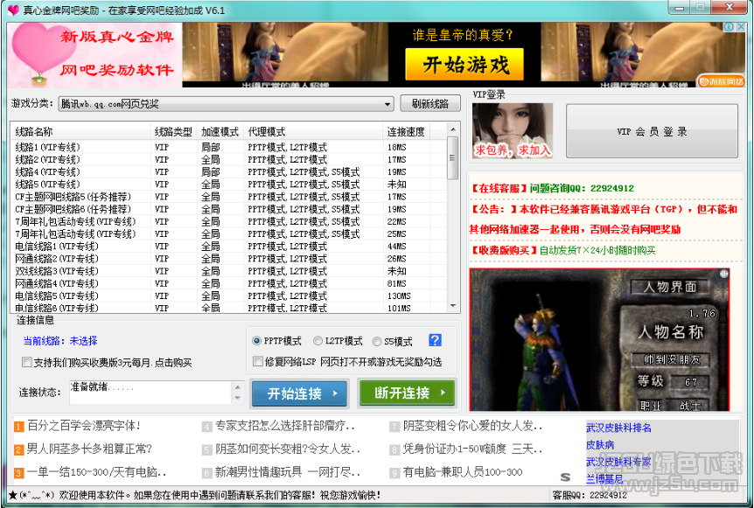Select row 线路5(VIP专线)
The image size is (754, 508).
pos(229,184)
